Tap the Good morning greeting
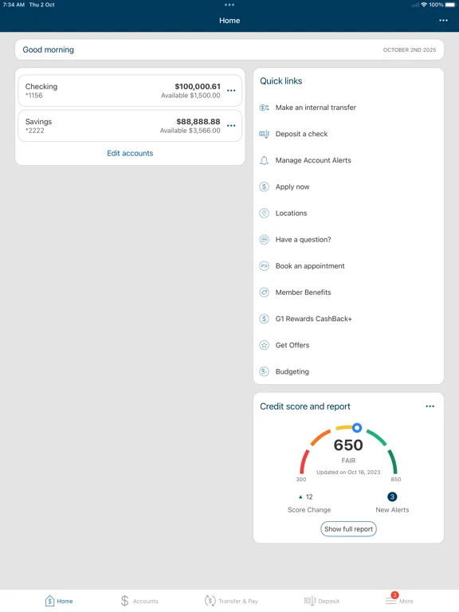 (49, 49)
